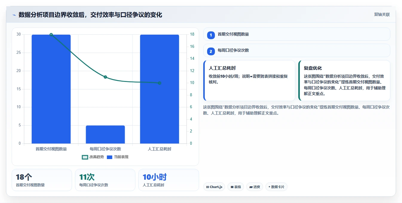Click the 双轴关联 label in header
The height and width of the screenshot is (203, 402).
(x=382, y=15)
